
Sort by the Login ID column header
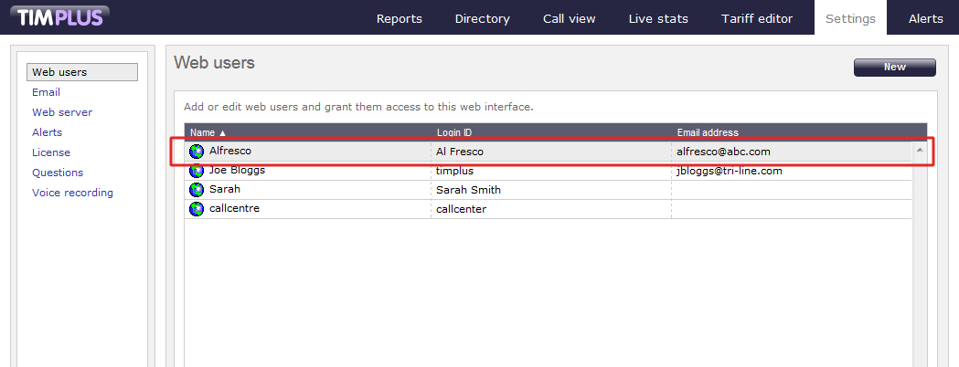pyautogui.click(x=454, y=132)
